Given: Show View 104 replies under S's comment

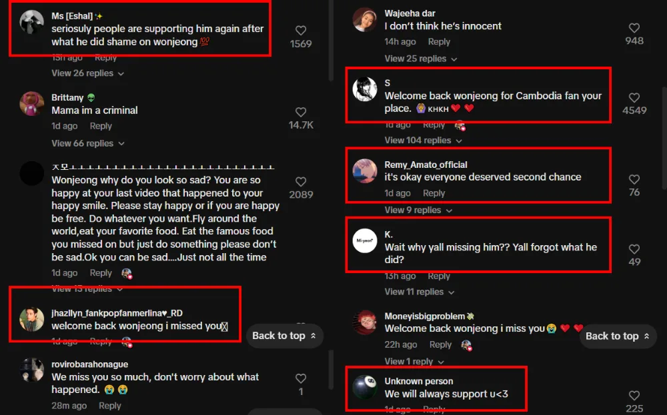Looking at the screenshot, I should (x=423, y=141).
